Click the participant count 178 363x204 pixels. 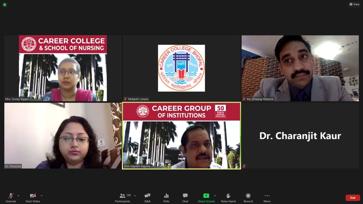[128, 195]
